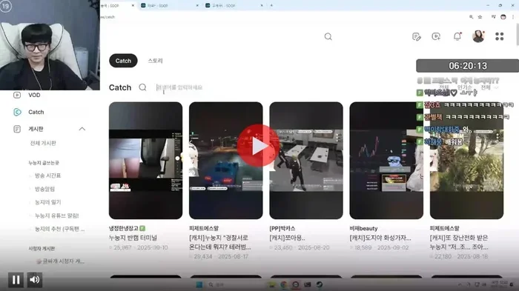The image size is (519, 291).
Task: Open the profile avatar menu
Action: point(478,36)
